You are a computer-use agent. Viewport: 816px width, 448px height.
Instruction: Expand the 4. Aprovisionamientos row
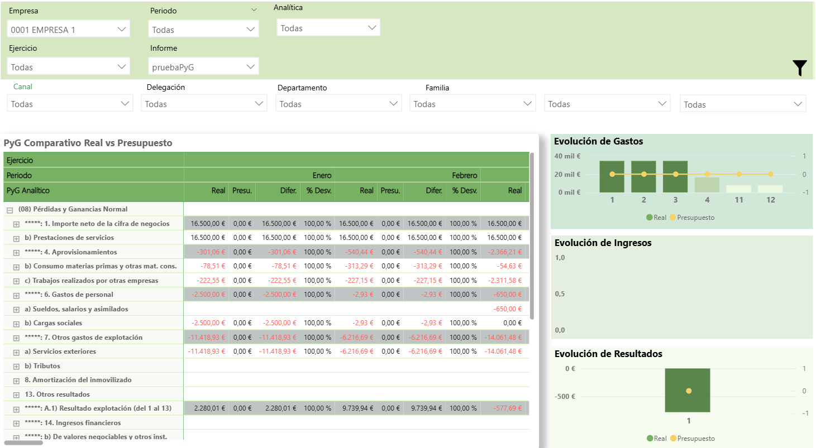click(x=17, y=253)
